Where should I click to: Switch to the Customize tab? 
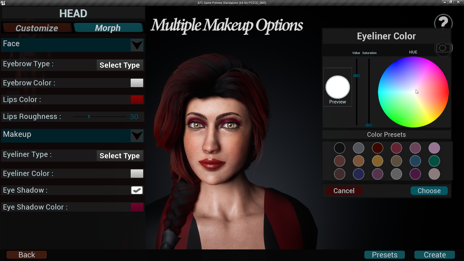[37, 28]
